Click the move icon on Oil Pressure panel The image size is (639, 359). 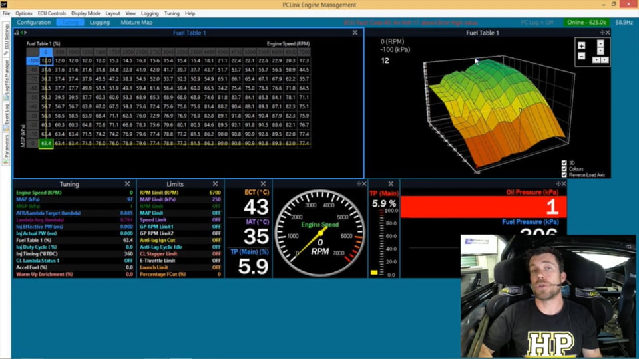click(x=558, y=184)
